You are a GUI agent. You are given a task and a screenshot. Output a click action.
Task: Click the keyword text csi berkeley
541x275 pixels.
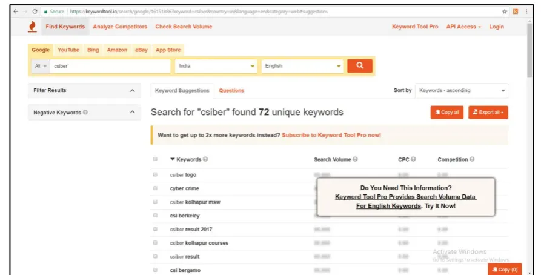click(x=185, y=216)
